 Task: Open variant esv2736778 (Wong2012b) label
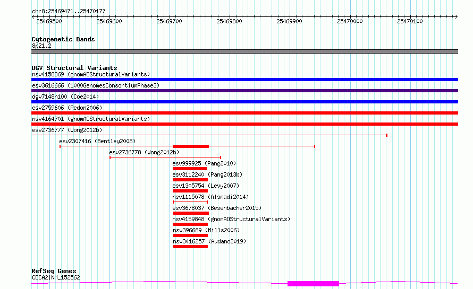point(144,152)
